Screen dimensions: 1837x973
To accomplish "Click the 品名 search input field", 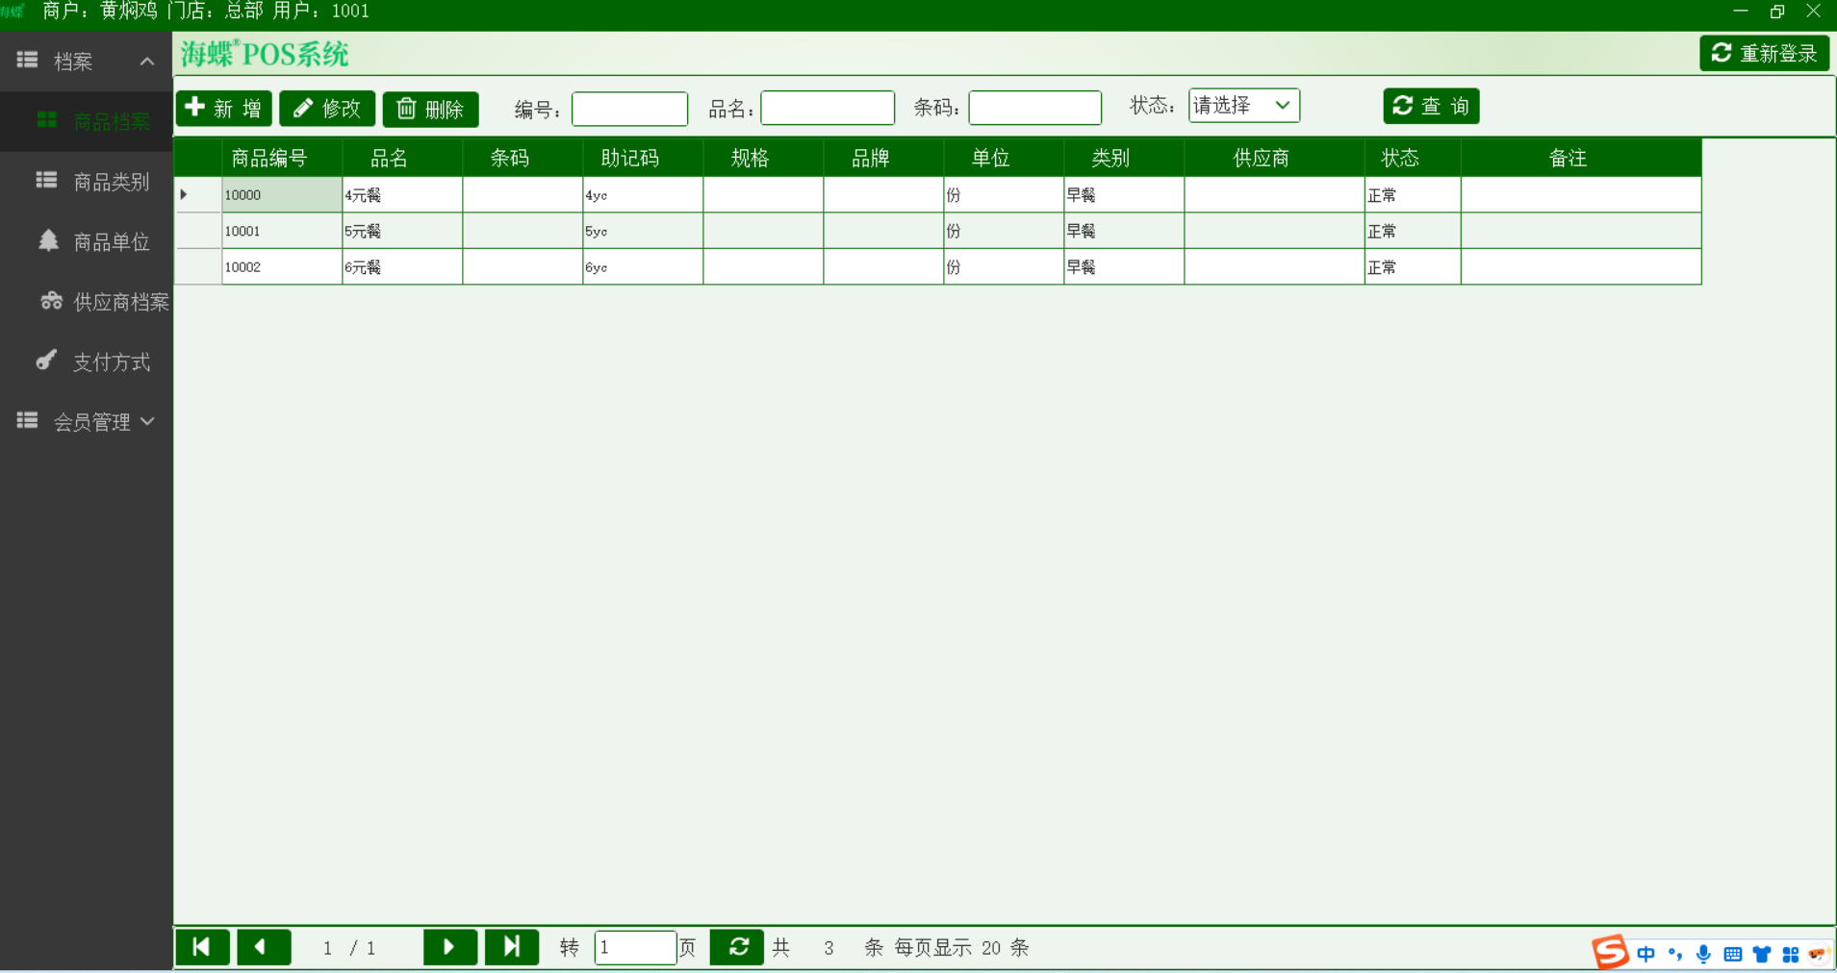I will 827,108.
